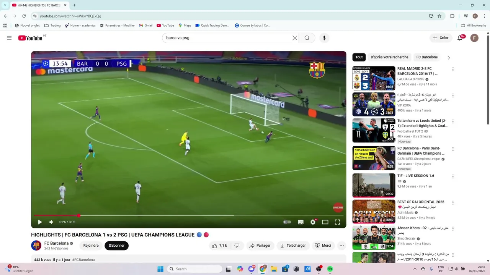Open options for Real Madrid 2-3 video
Screen dimensions: 490x275
click(x=453, y=70)
